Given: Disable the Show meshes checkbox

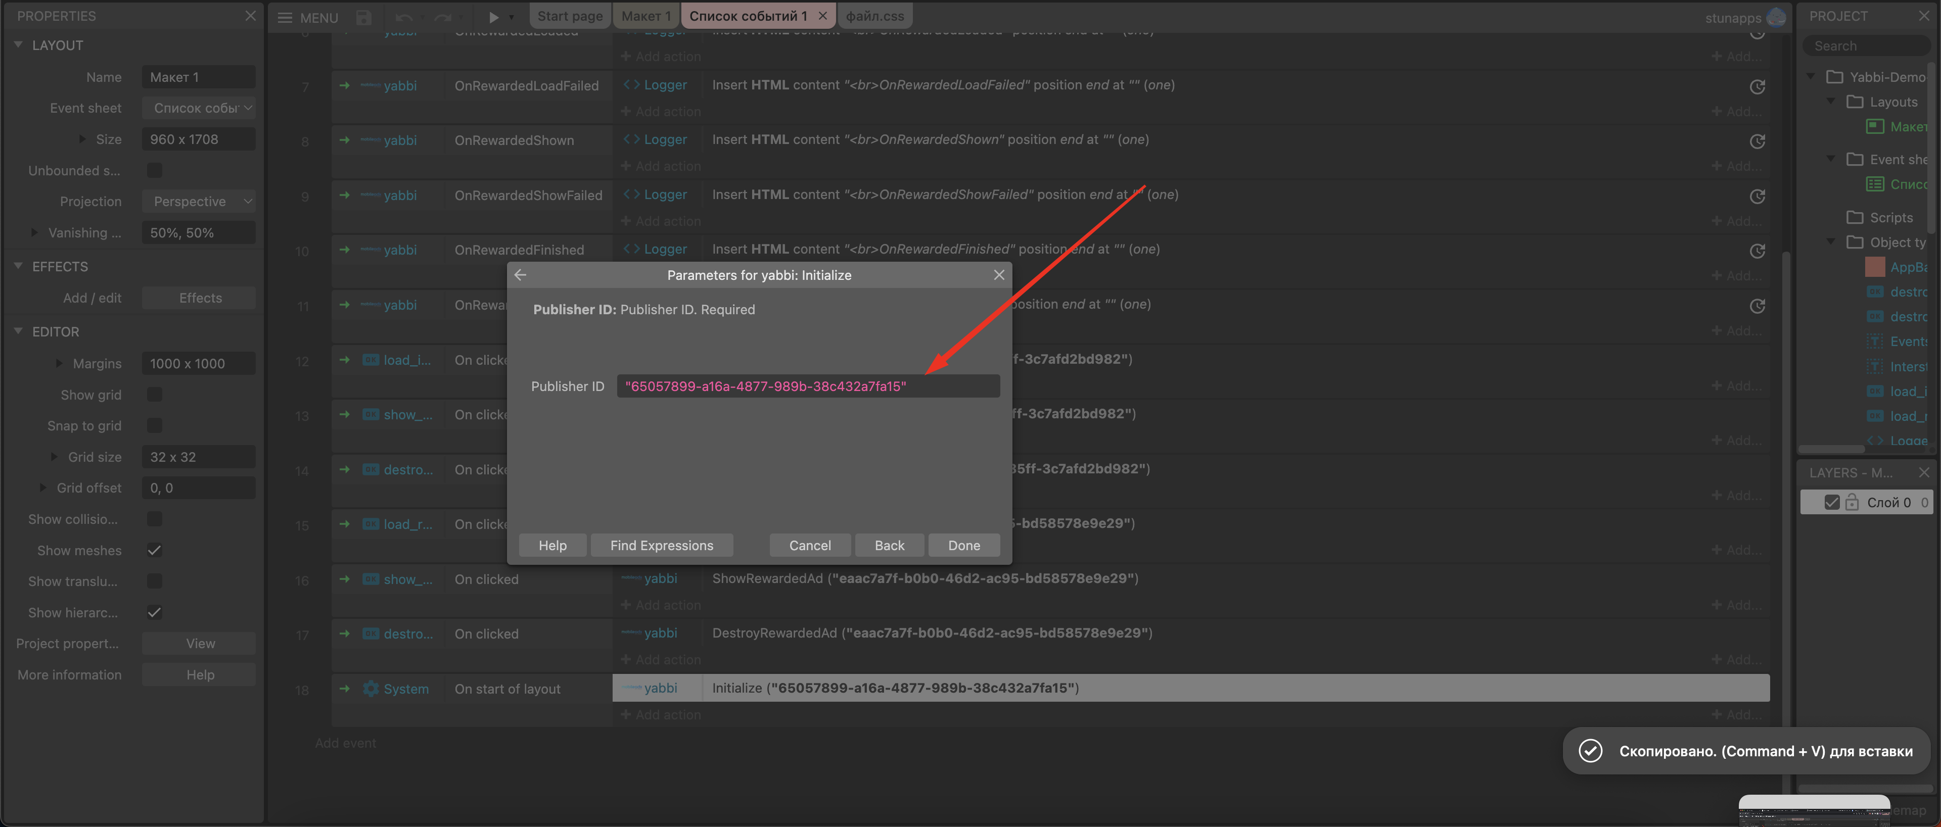Looking at the screenshot, I should [x=155, y=551].
